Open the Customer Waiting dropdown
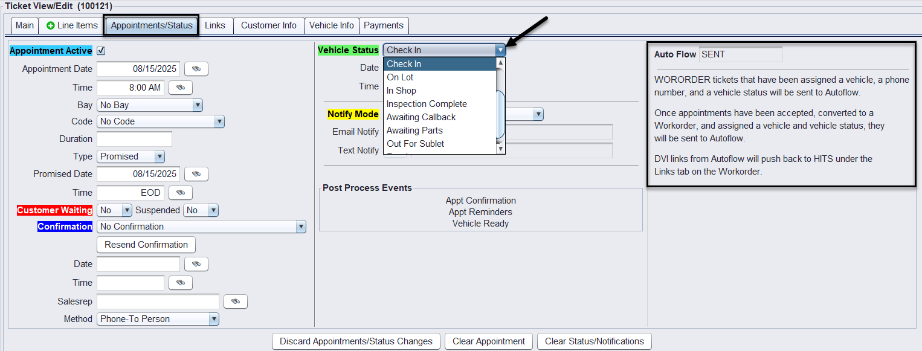The width and height of the screenshot is (922, 351). tap(115, 210)
